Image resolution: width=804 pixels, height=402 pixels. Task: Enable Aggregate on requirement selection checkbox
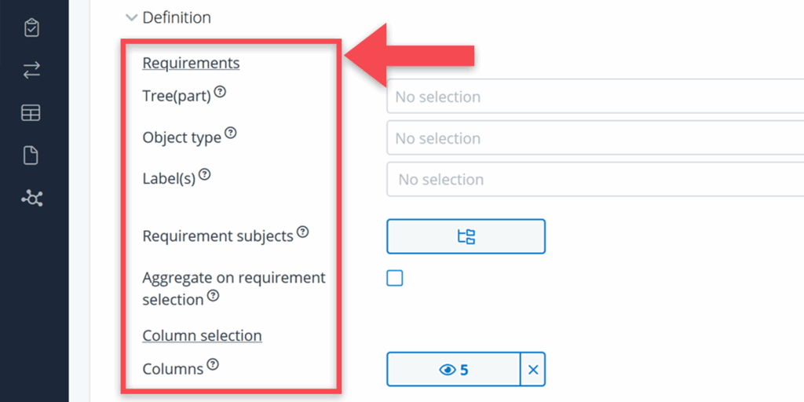point(395,278)
